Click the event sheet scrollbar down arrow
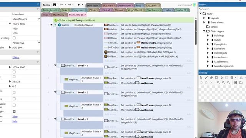This screenshot has height=138, width=246. click(196, 137)
